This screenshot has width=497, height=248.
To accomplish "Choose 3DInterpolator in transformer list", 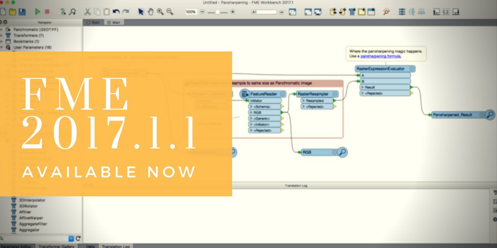I will [x=32, y=200].
